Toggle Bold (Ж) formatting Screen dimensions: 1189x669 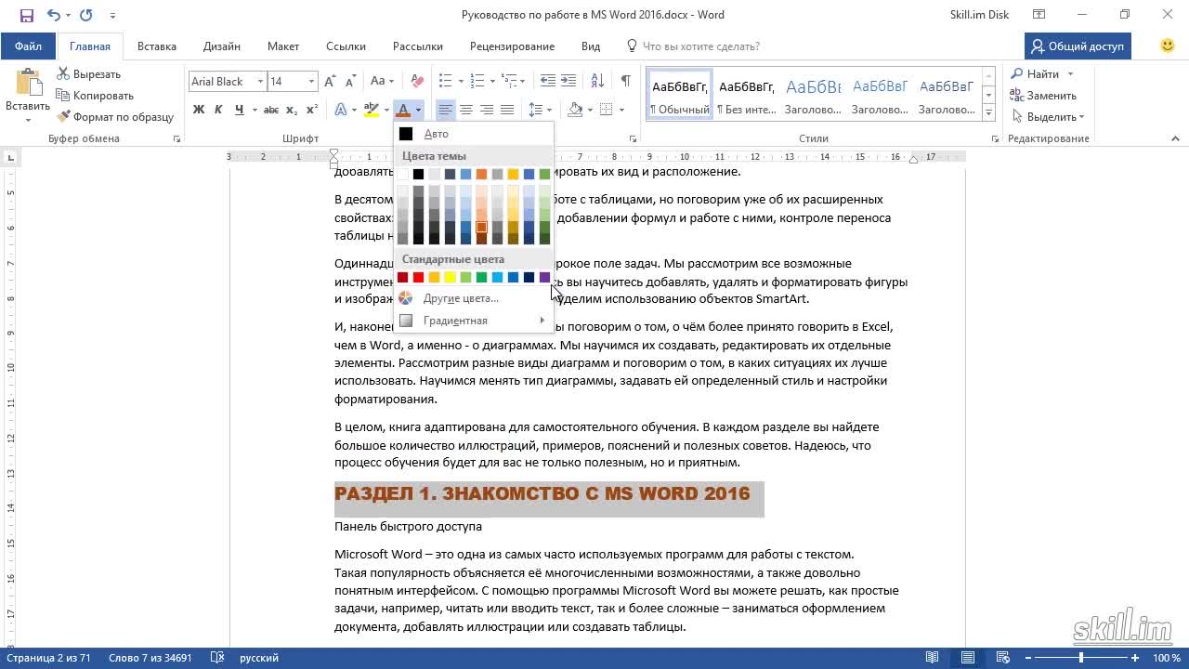click(x=199, y=110)
